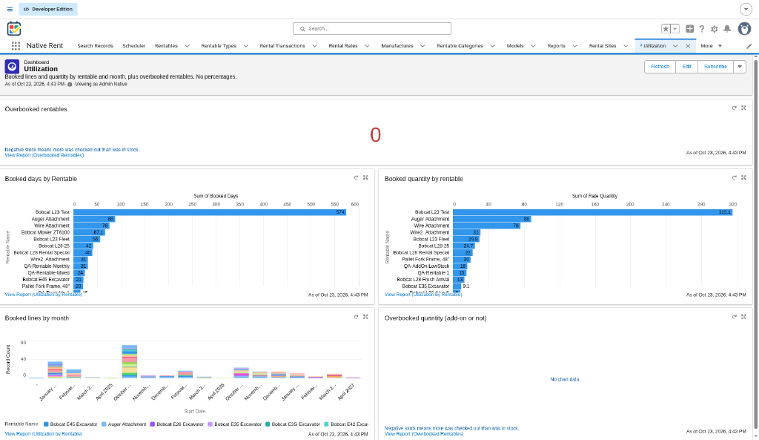Click Bobcat L23 Test bar in Booked days chart

coord(210,212)
